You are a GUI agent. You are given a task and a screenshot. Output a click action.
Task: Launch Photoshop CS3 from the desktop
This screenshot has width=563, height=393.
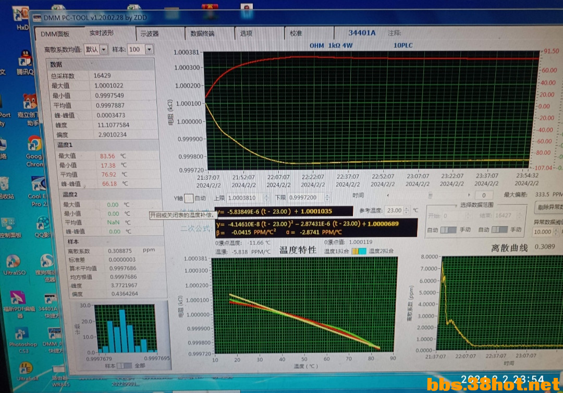[x=22, y=340]
